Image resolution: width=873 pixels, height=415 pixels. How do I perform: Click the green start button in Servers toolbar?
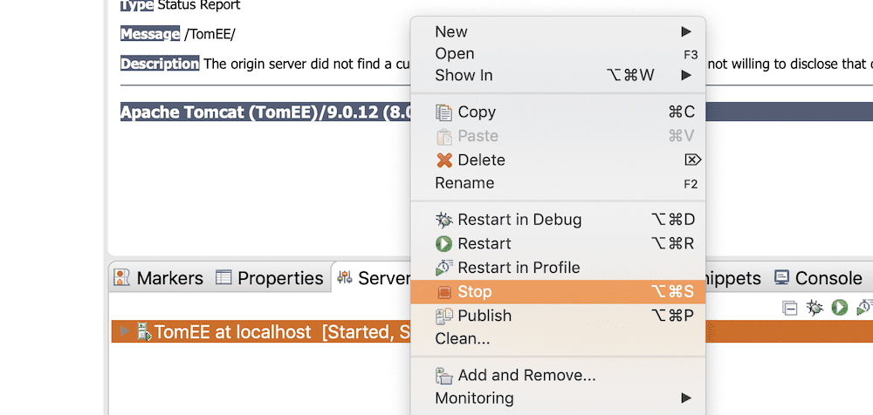click(x=840, y=307)
